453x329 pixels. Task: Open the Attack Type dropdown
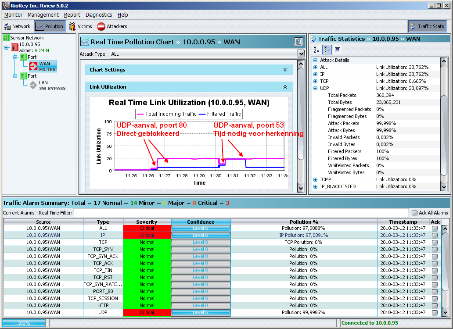(301, 54)
